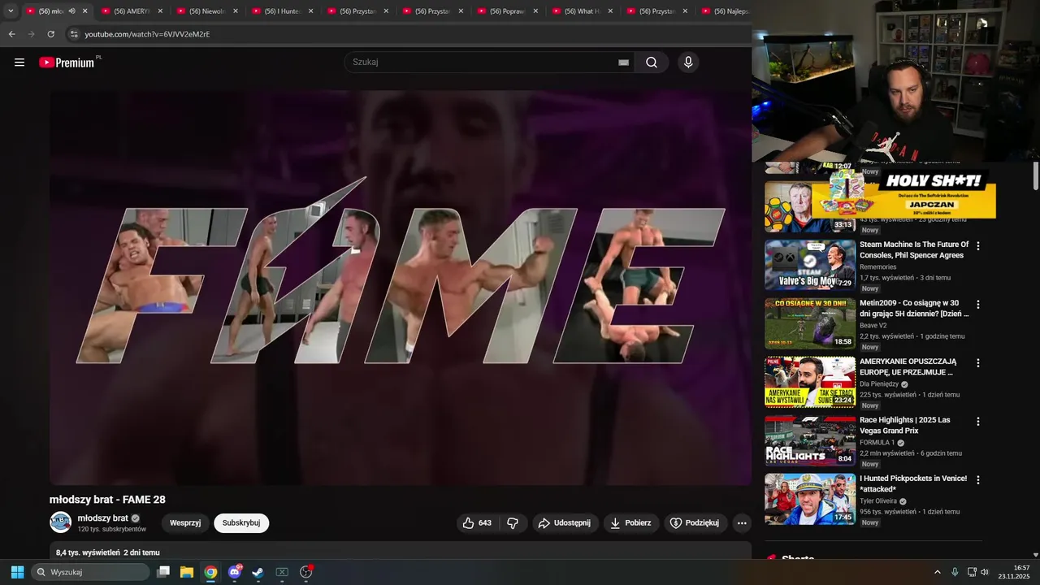The image size is (1040, 585).
Task: Switch to the I Hunte… browser tab
Action: [x=283, y=11]
